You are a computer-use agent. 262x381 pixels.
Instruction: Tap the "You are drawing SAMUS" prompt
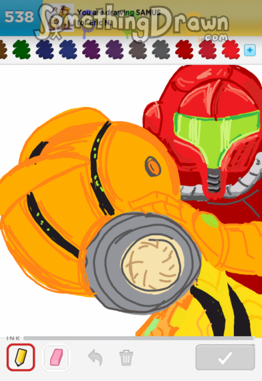[x=119, y=12]
